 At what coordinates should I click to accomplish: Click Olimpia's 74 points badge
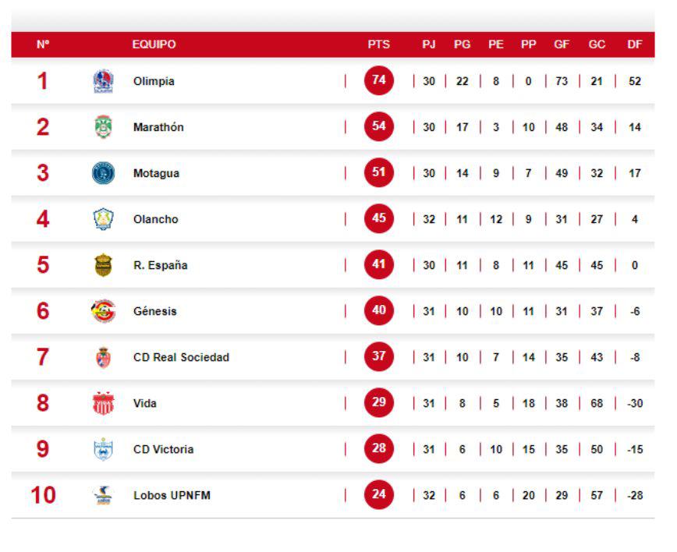(379, 80)
